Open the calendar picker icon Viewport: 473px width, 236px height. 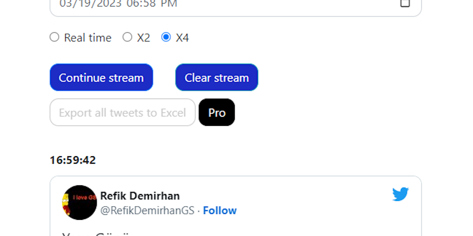(x=405, y=3)
